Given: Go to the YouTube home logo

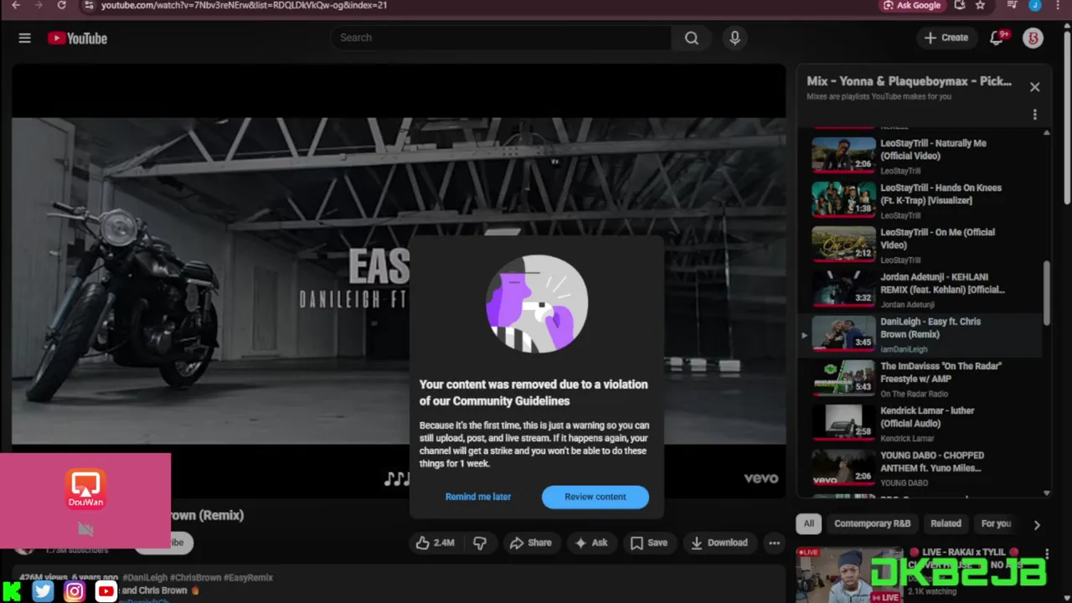Looking at the screenshot, I should 77,38.
